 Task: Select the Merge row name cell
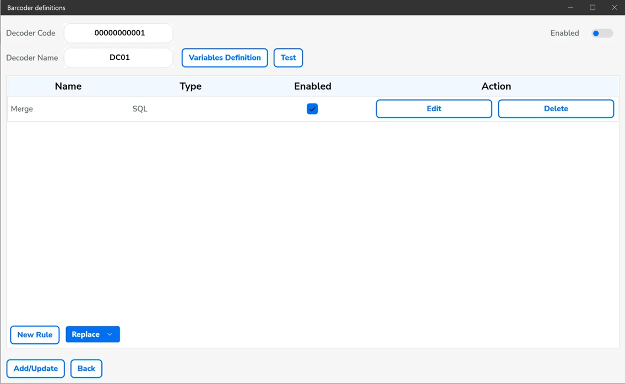coord(22,109)
